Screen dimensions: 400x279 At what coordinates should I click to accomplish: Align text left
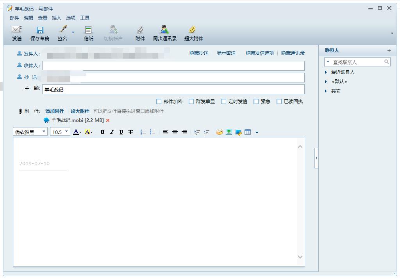166,132
